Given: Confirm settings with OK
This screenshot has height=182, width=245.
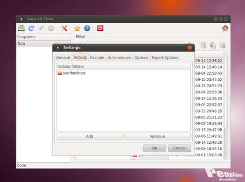Looking at the screenshot, I should pyautogui.click(x=155, y=148).
